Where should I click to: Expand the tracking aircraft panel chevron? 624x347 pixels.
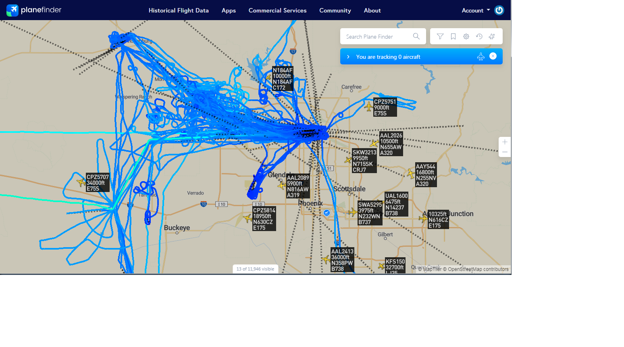[x=348, y=57]
